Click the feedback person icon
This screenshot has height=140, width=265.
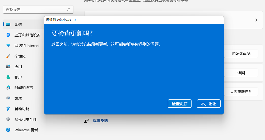(x=86, y=121)
